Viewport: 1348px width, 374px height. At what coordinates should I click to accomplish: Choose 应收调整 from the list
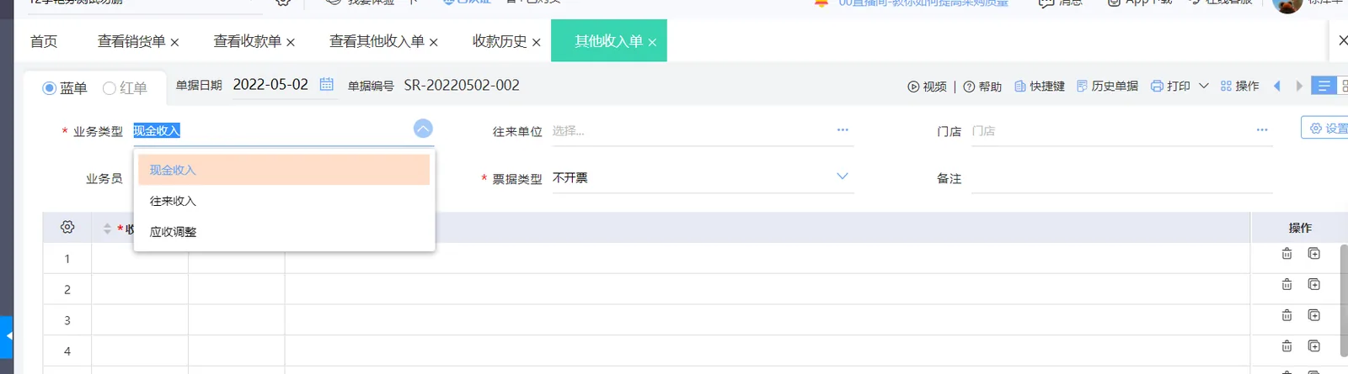click(284, 232)
